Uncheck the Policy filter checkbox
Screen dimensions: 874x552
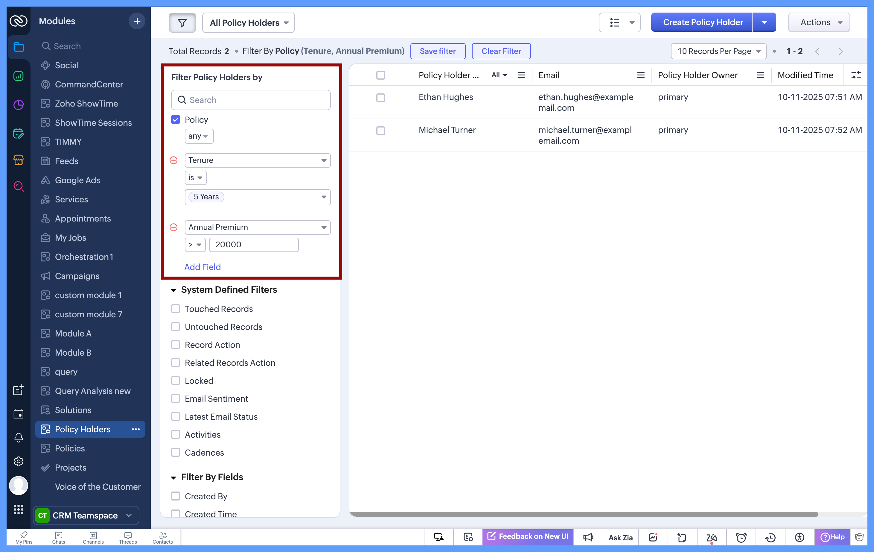click(x=176, y=120)
